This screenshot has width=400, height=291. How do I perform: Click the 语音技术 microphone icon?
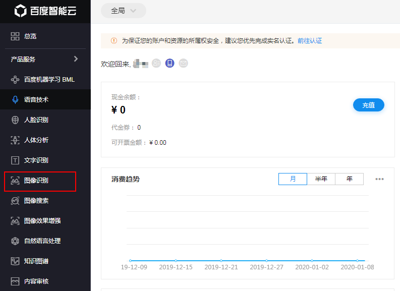coord(15,100)
